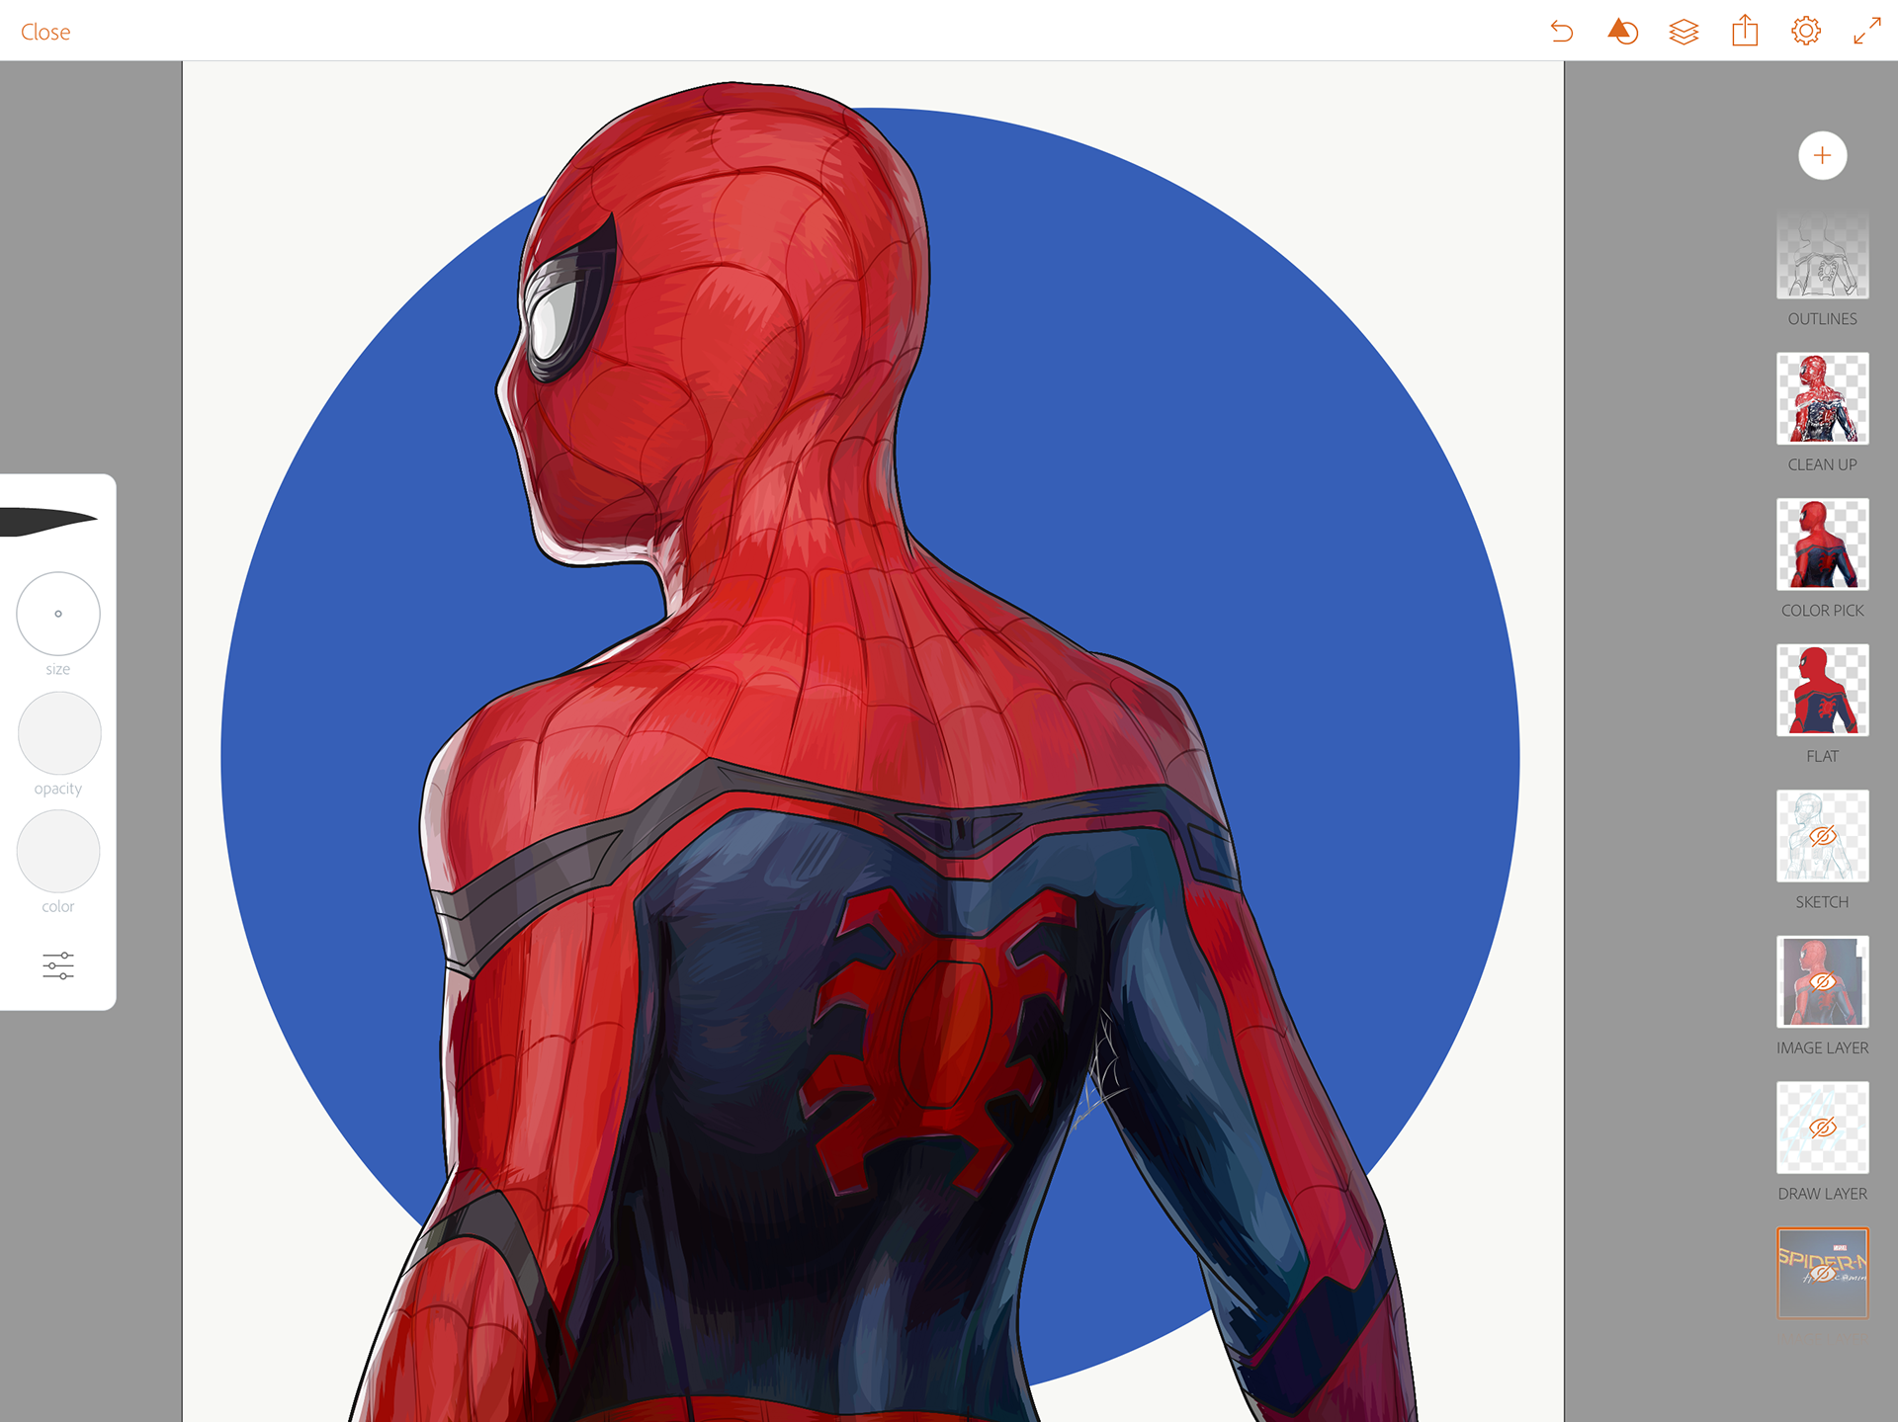Click the size label under brush circle

[x=58, y=670]
